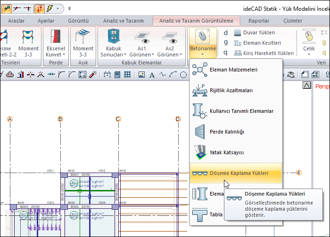
Task: Toggle Kiriş Hareketli Yükleri display
Action: (268, 53)
